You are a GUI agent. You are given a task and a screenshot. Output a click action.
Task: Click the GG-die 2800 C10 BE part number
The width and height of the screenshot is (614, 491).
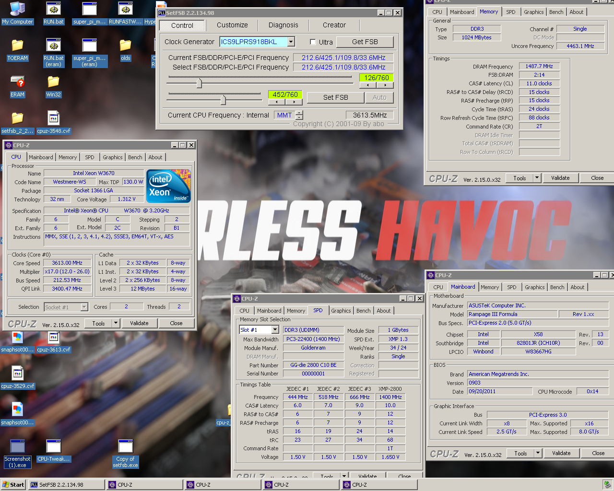click(x=313, y=365)
